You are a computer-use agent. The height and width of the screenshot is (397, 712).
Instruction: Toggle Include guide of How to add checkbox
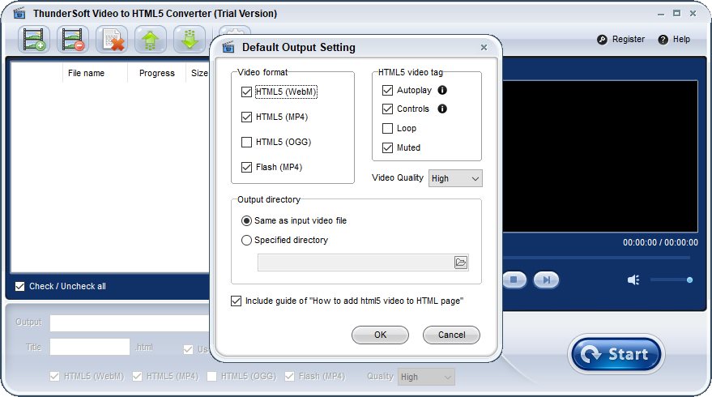tap(237, 301)
